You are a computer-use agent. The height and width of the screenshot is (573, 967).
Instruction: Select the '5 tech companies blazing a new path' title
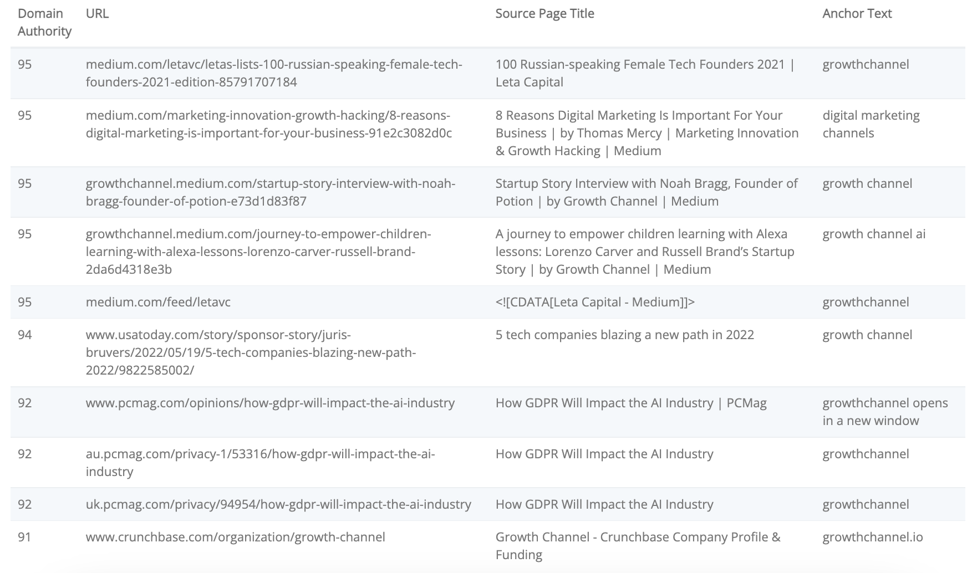624,335
